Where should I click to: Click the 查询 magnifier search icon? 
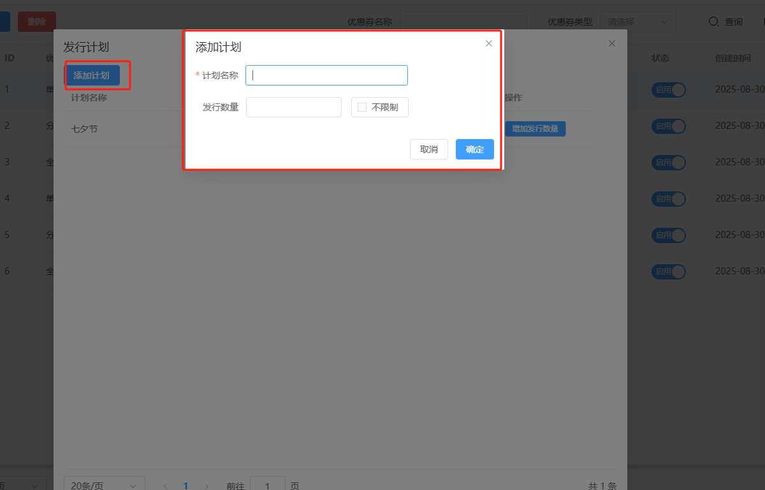[714, 22]
